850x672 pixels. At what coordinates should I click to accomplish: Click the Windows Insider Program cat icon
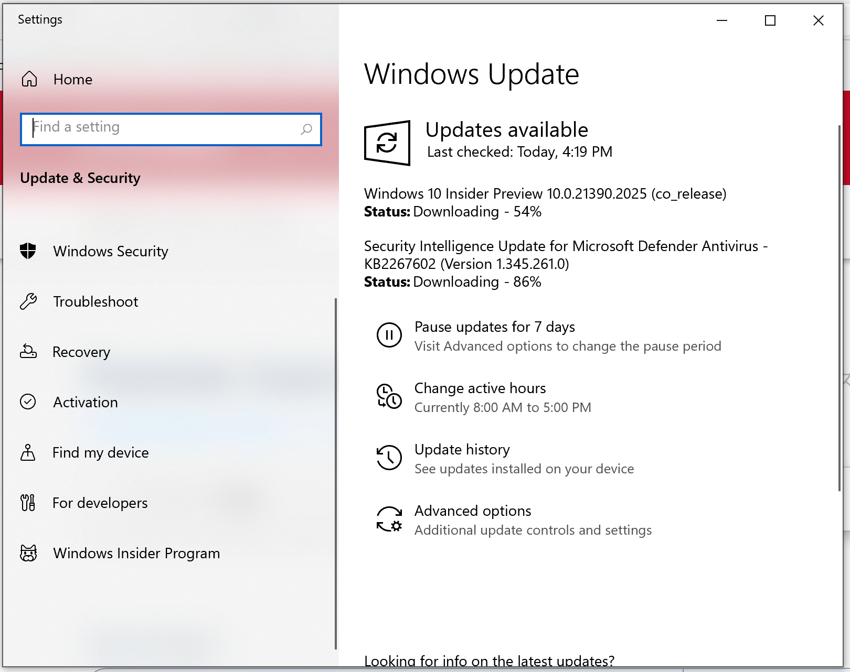(x=28, y=553)
